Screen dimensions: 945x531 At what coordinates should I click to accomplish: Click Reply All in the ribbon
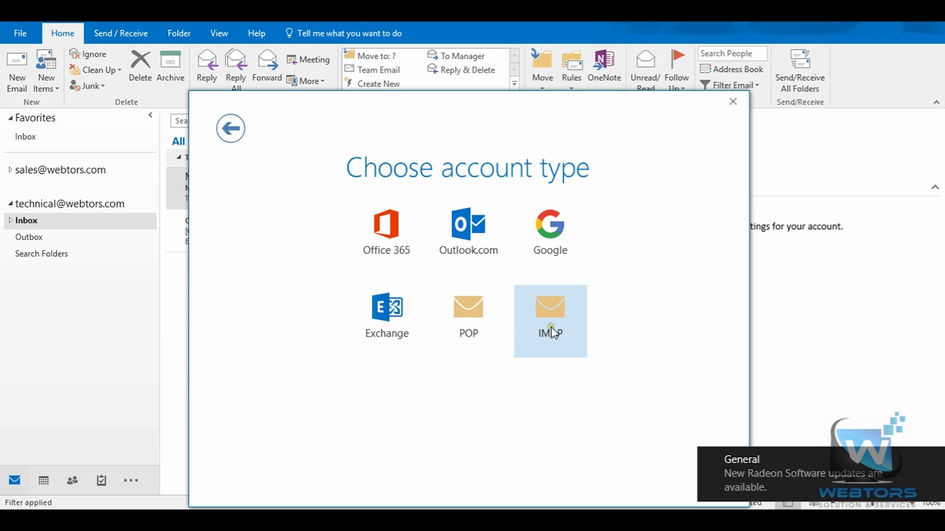pyautogui.click(x=236, y=71)
